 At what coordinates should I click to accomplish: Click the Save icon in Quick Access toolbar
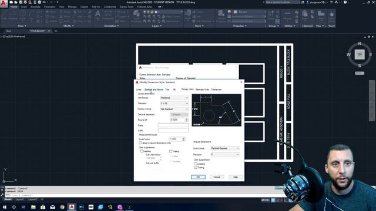tap(21, 2)
